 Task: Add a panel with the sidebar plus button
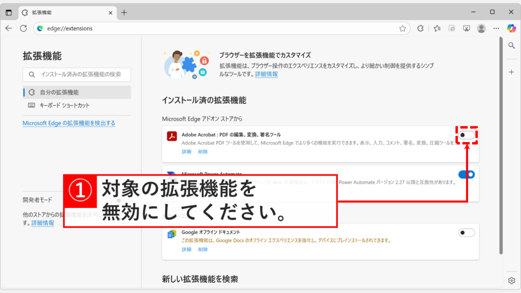click(x=511, y=72)
